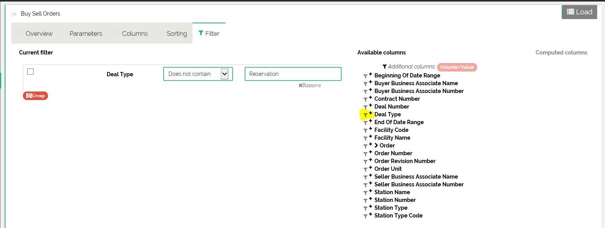Click filter icon for Seller Business Associate Number

[x=365, y=185]
